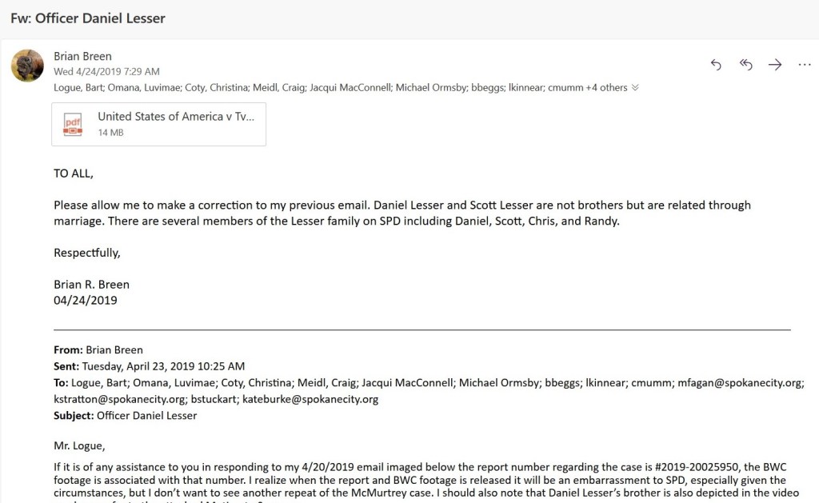Click the Reply All icon

[745, 66]
